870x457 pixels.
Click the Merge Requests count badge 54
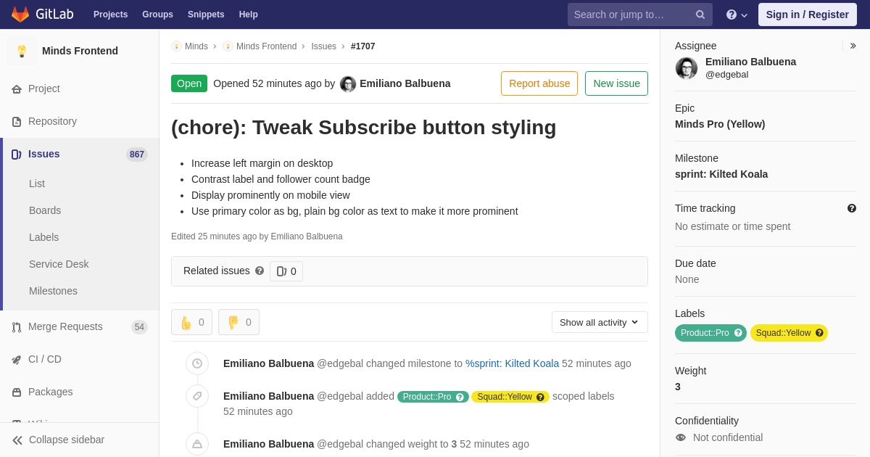[139, 327]
